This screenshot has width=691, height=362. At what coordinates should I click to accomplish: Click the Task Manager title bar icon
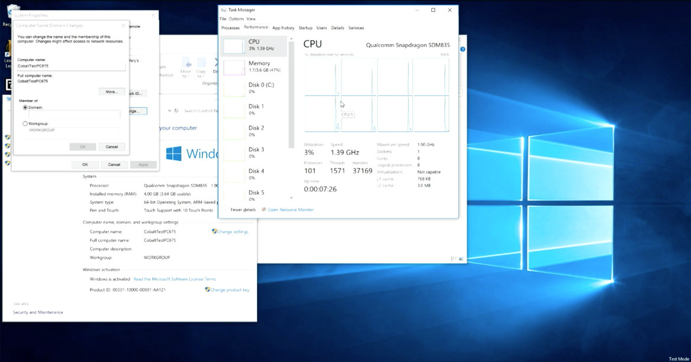coord(223,9)
